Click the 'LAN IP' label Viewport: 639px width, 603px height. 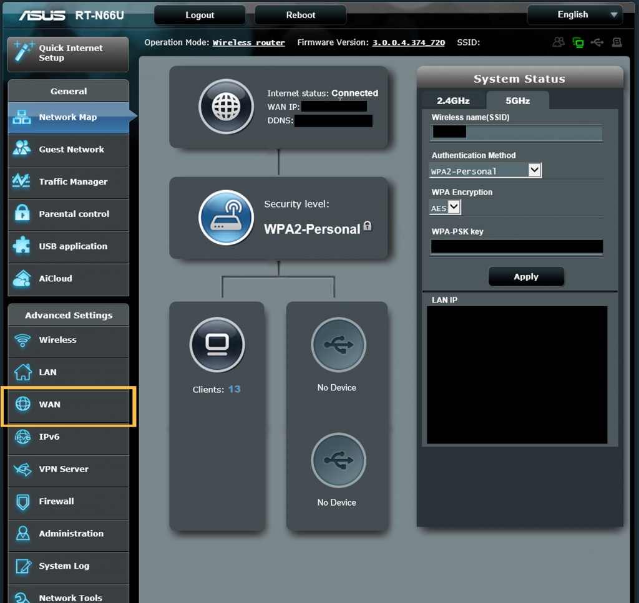[x=444, y=300]
